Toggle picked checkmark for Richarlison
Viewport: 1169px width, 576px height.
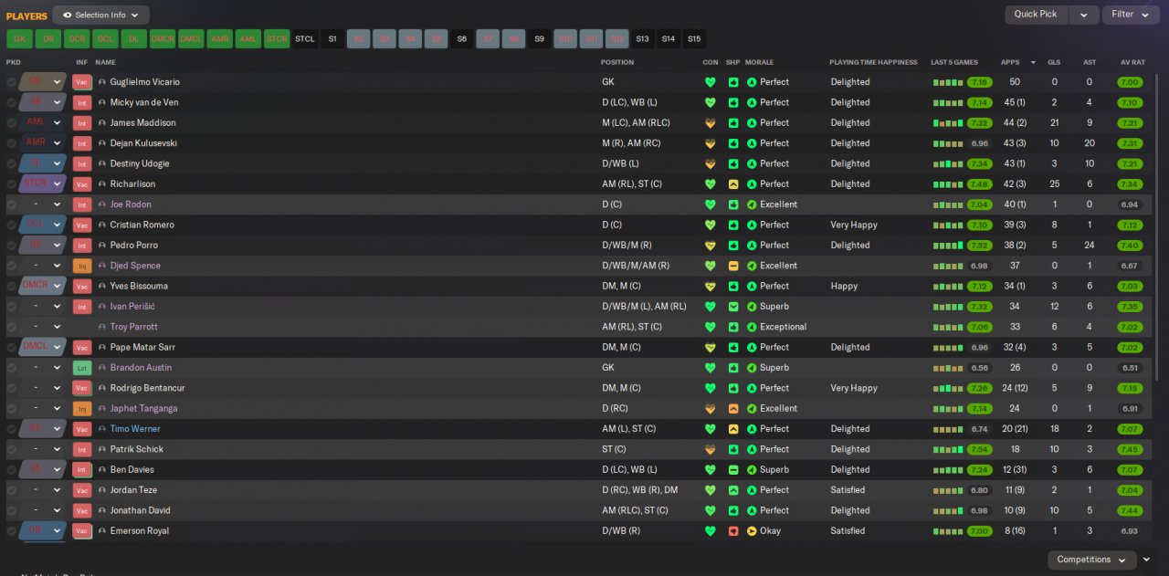coord(11,184)
